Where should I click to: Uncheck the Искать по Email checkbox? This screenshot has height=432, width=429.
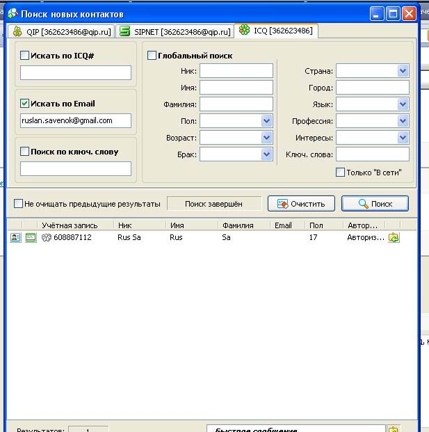point(24,104)
